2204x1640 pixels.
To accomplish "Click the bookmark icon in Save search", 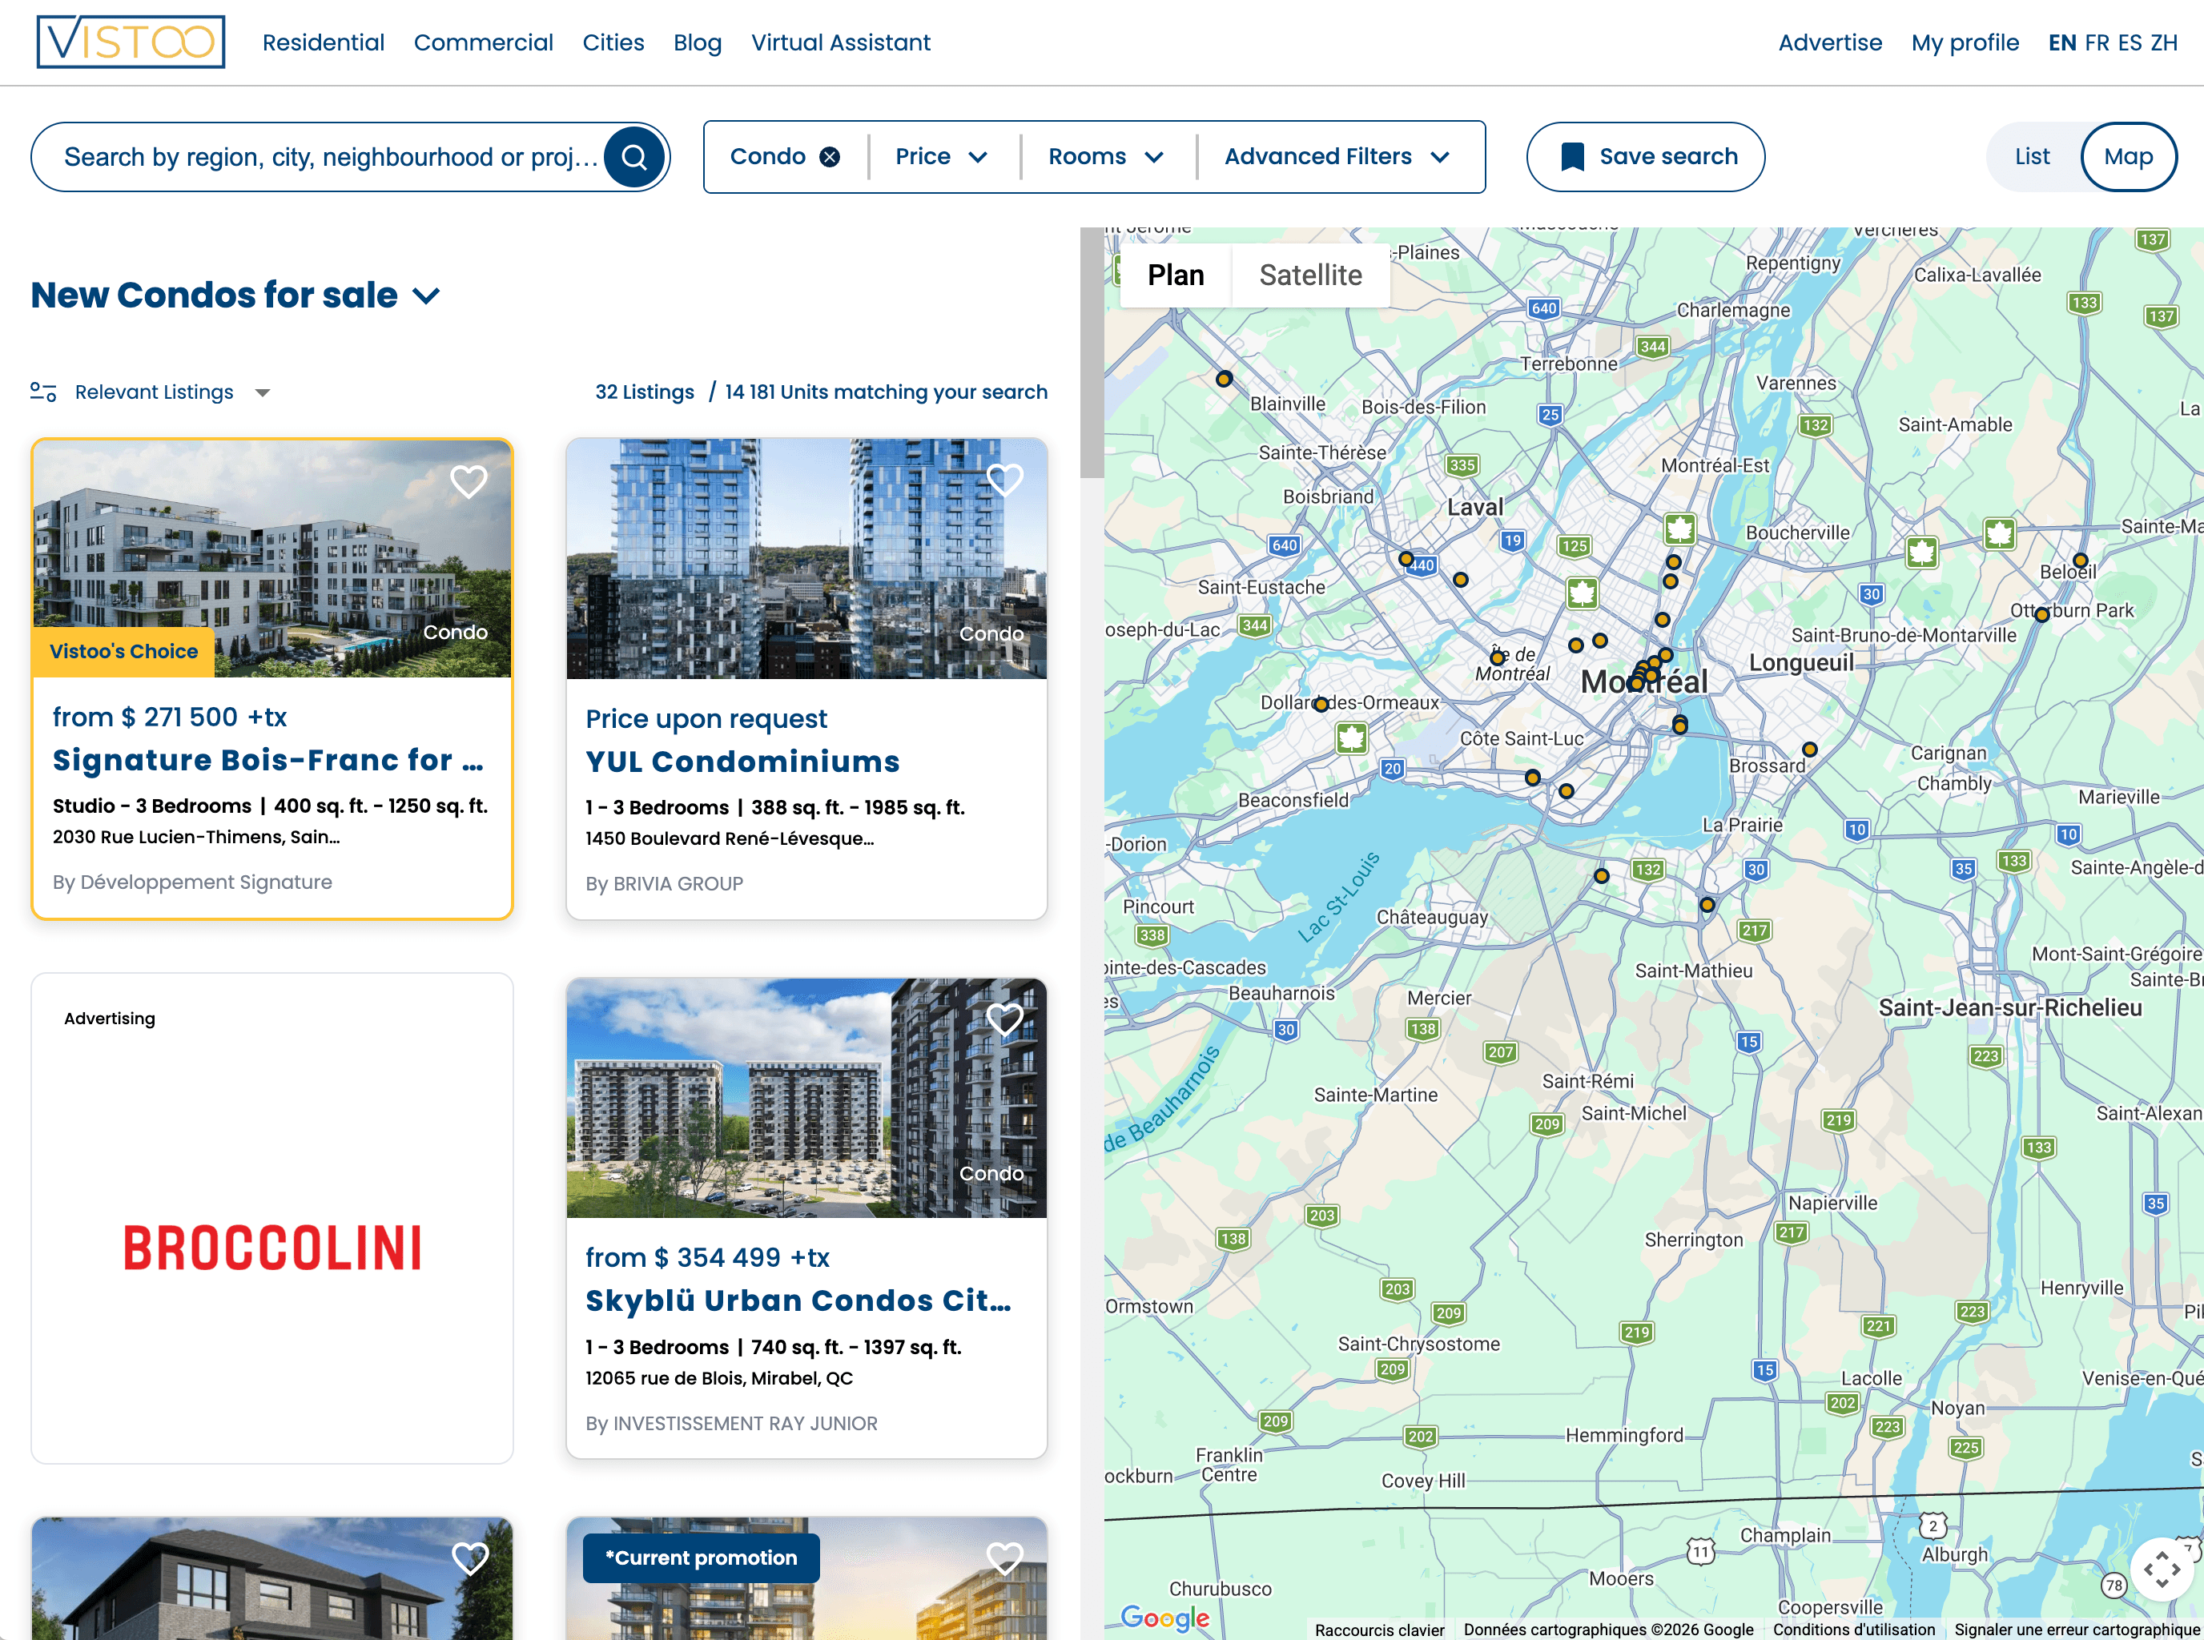I will (1573, 156).
